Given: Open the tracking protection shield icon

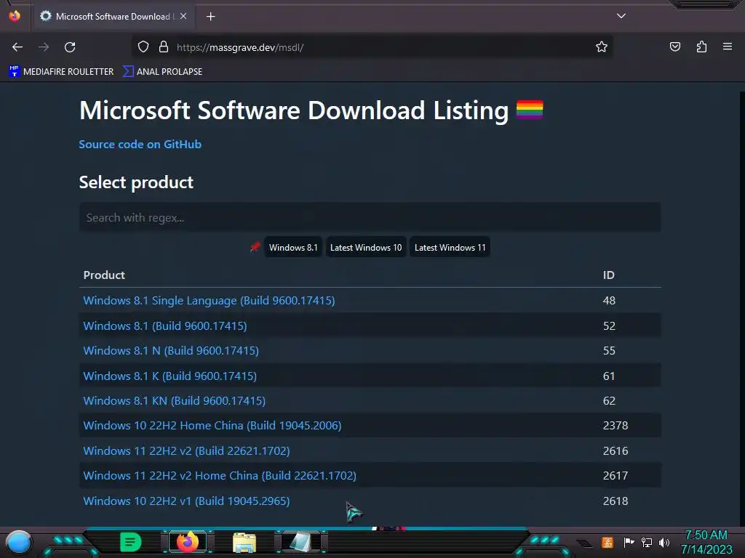Looking at the screenshot, I should [143, 46].
